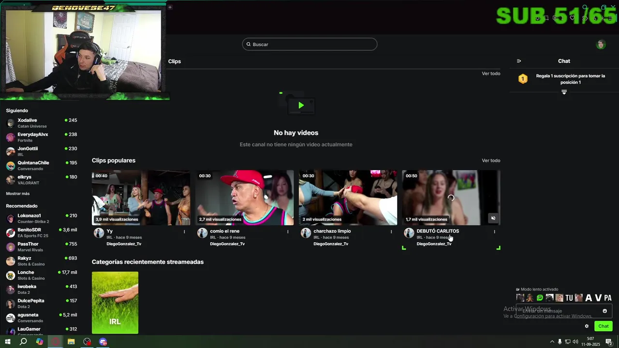Click Ver todo for Clips section

[x=491, y=73]
